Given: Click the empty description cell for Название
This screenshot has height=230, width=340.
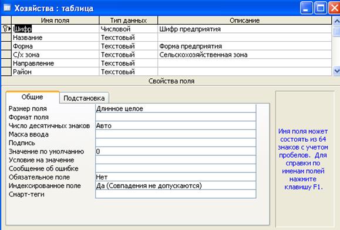Looking at the screenshot, I should (245, 38).
